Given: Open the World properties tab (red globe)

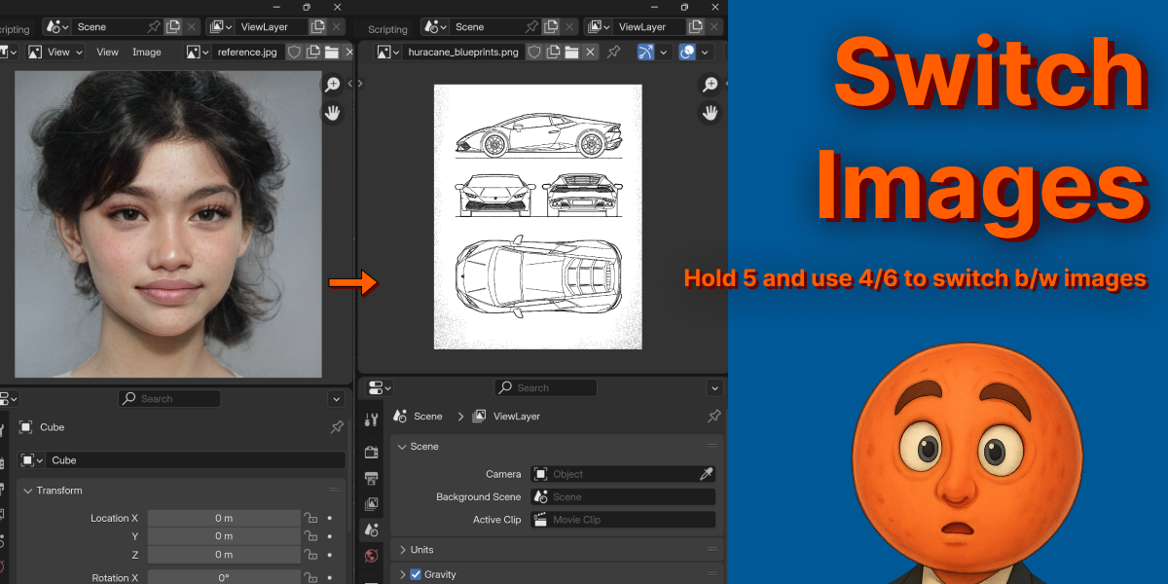Looking at the screenshot, I should point(371,556).
